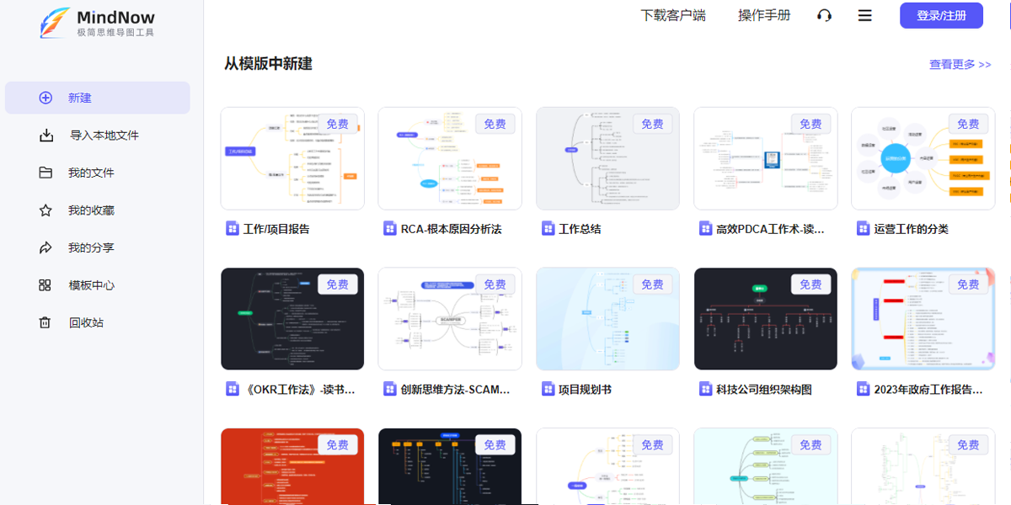Viewport: 1011px width, 505px height.
Task: Open the 科技公司组织架构图 template
Action: click(765, 319)
